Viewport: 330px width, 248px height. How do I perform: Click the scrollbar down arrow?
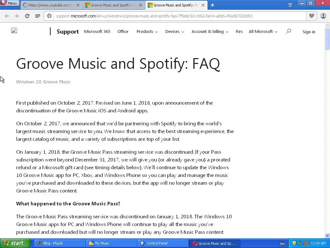pos(327,235)
